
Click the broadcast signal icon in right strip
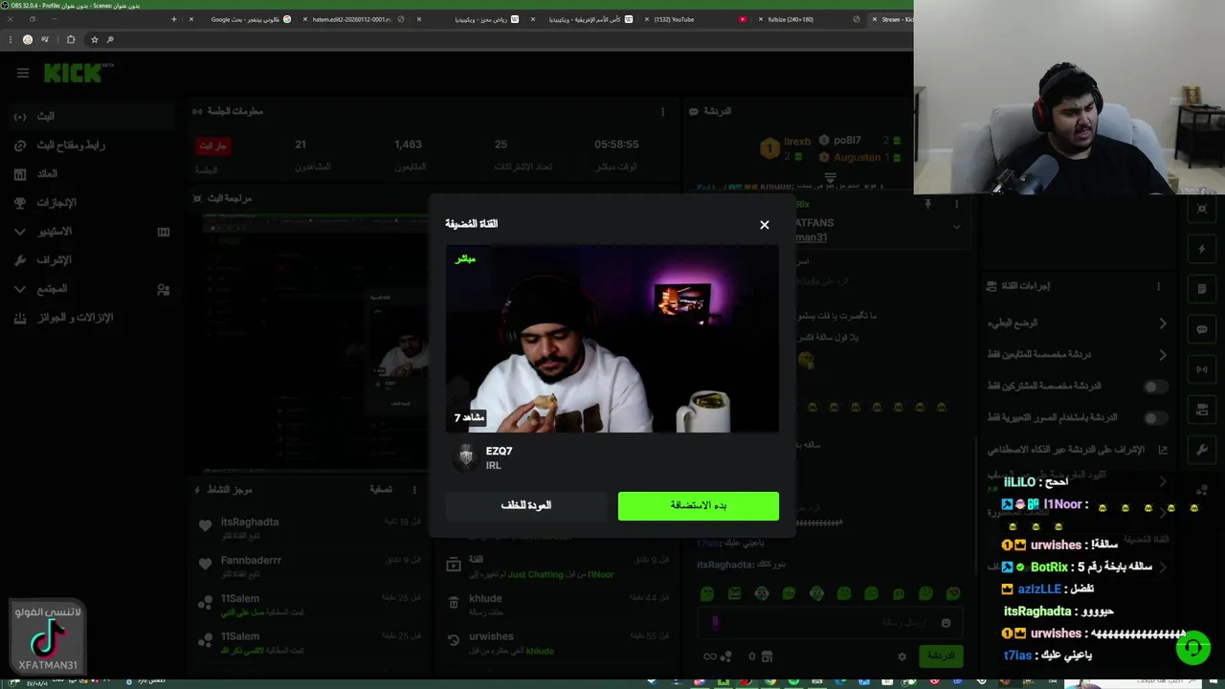[x=1202, y=369]
